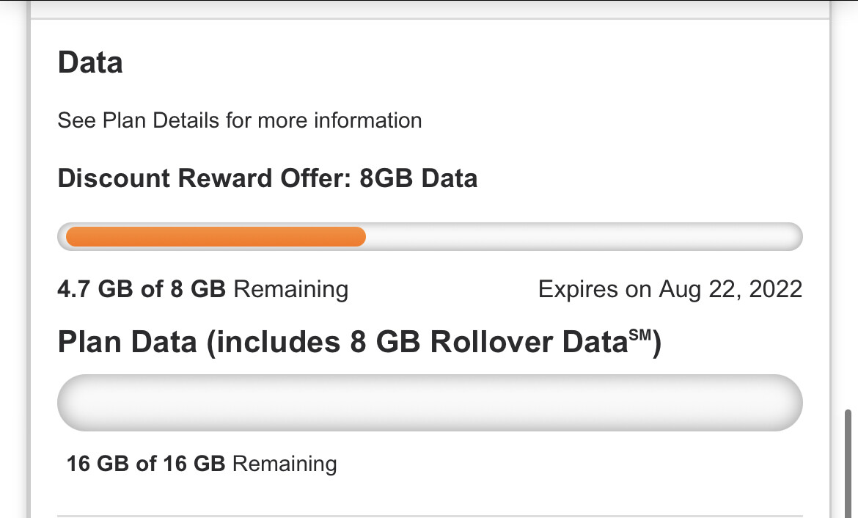Click the orange filled usage bar
This screenshot has width=858, height=518.
click(x=215, y=237)
